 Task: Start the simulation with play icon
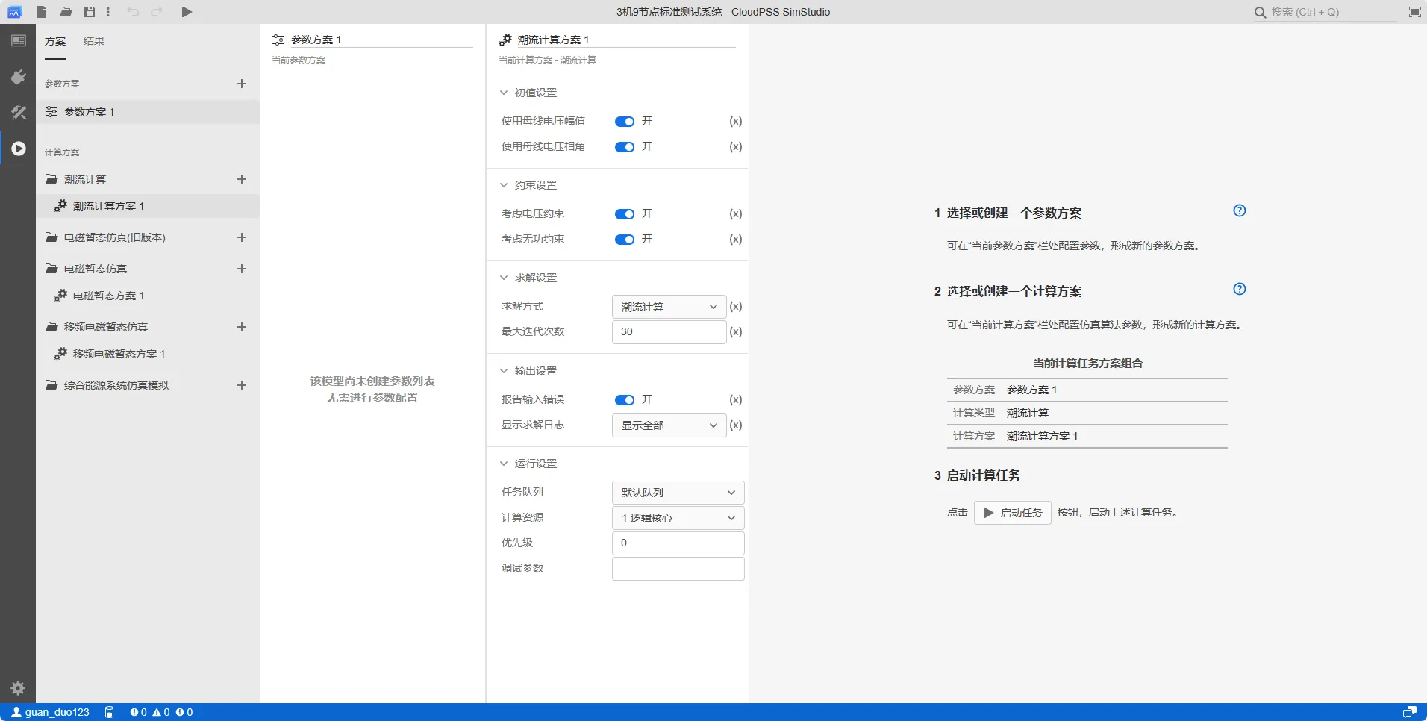(187, 12)
